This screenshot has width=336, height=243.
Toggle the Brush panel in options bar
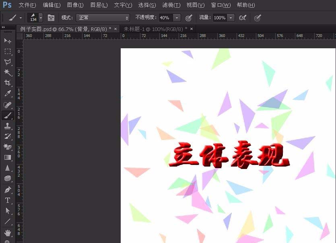click(50, 18)
